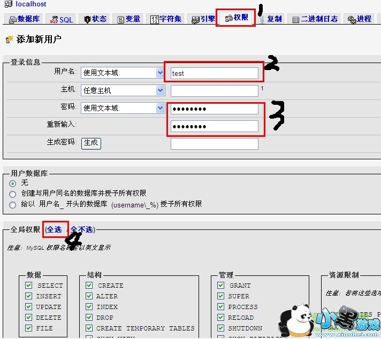Image resolution: width=381 pixels, height=339 pixels.
Task: Click the 登录信息 fieldset label
Action: [x=25, y=62]
